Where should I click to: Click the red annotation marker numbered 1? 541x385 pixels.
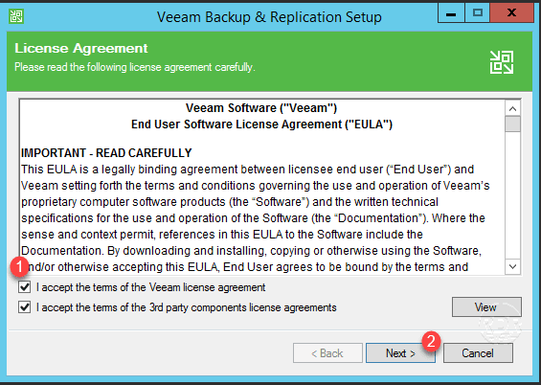[x=19, y=267]
